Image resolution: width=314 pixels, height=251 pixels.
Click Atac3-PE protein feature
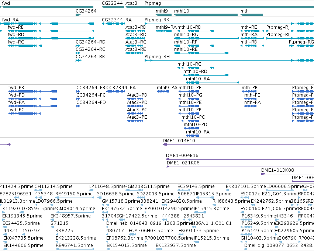tap(135, 121)
